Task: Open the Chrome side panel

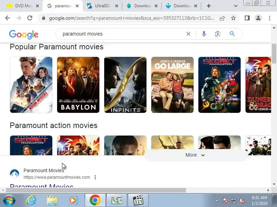Action: click(x=247, y=18)
